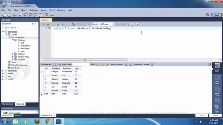Click the horizontal scrollbar of query editor
Screen dimensions: 223x125
point(85,60)
